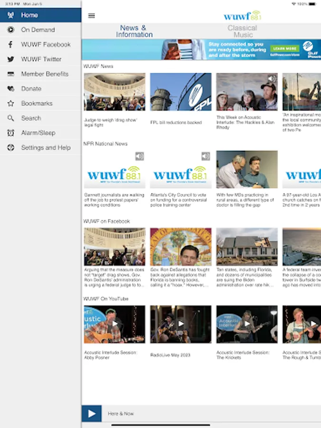Open Judge to weigh 'drag show' headline
Screen dimensions: 321x428
click(110, 122)
